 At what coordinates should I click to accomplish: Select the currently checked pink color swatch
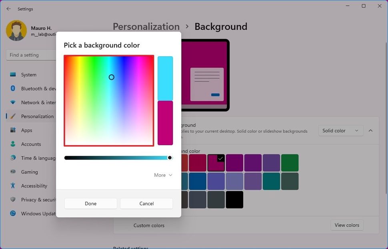(216, 162)
